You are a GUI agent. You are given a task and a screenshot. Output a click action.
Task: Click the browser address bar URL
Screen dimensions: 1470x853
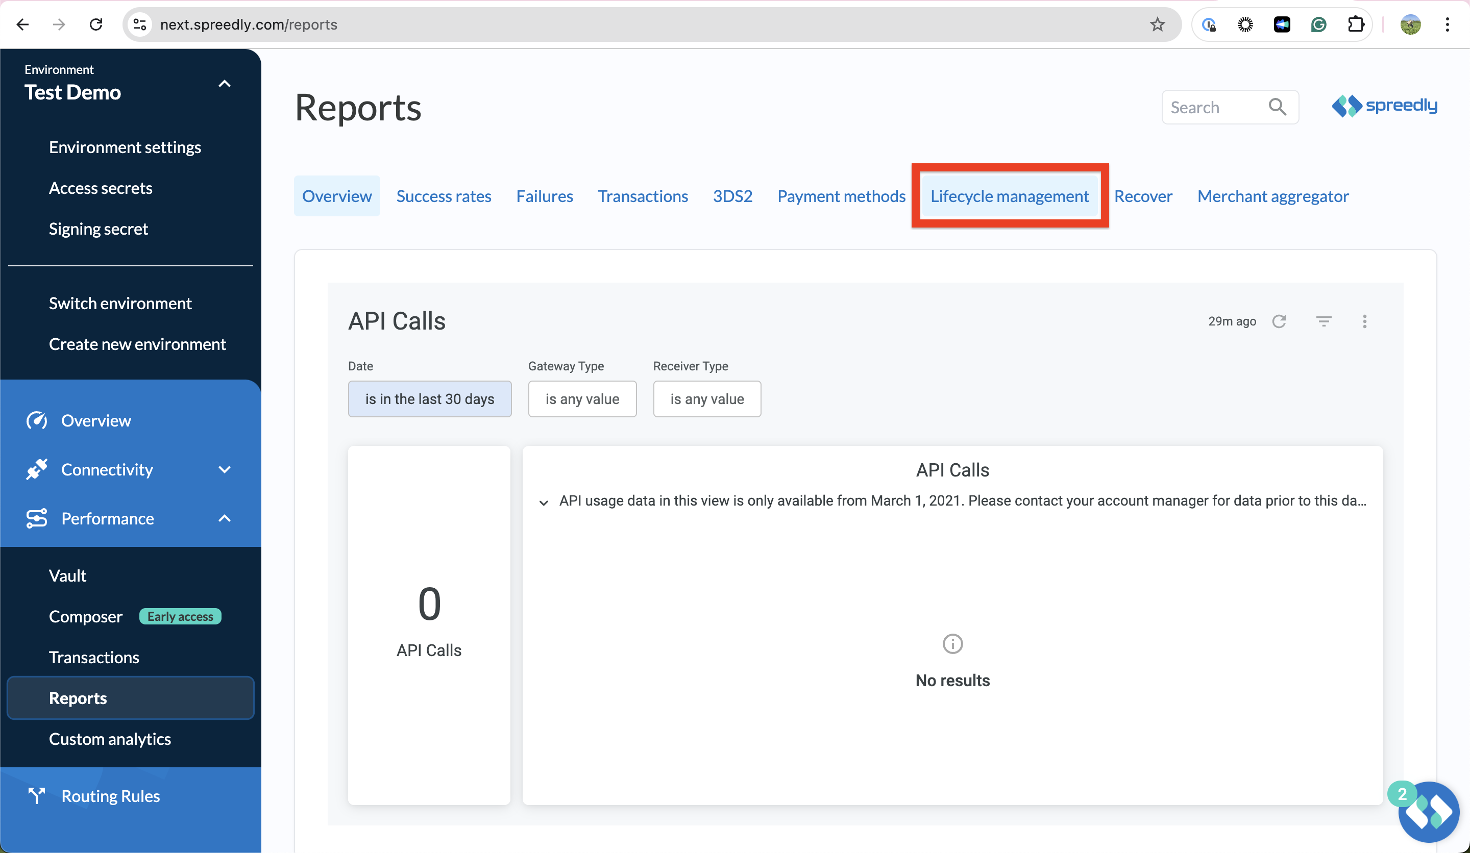tap(249, 24)
